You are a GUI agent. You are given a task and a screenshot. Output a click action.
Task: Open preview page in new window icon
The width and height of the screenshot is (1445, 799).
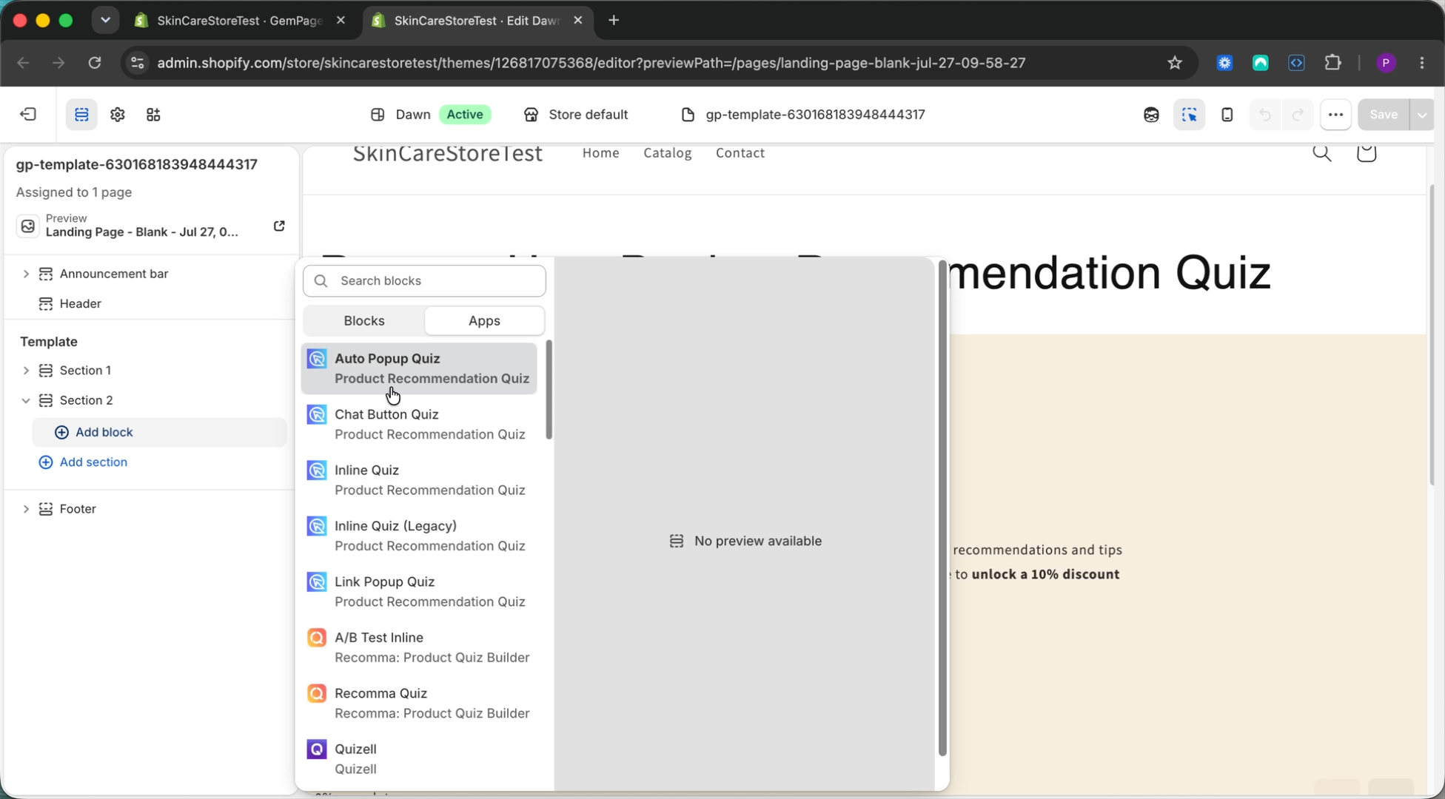[x=279, y=226]
